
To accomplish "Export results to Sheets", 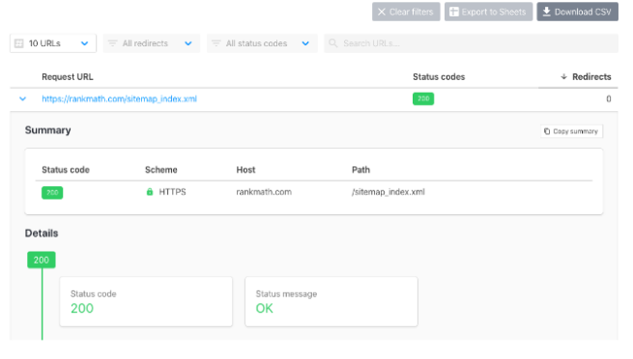I will [x=488, y=12].
